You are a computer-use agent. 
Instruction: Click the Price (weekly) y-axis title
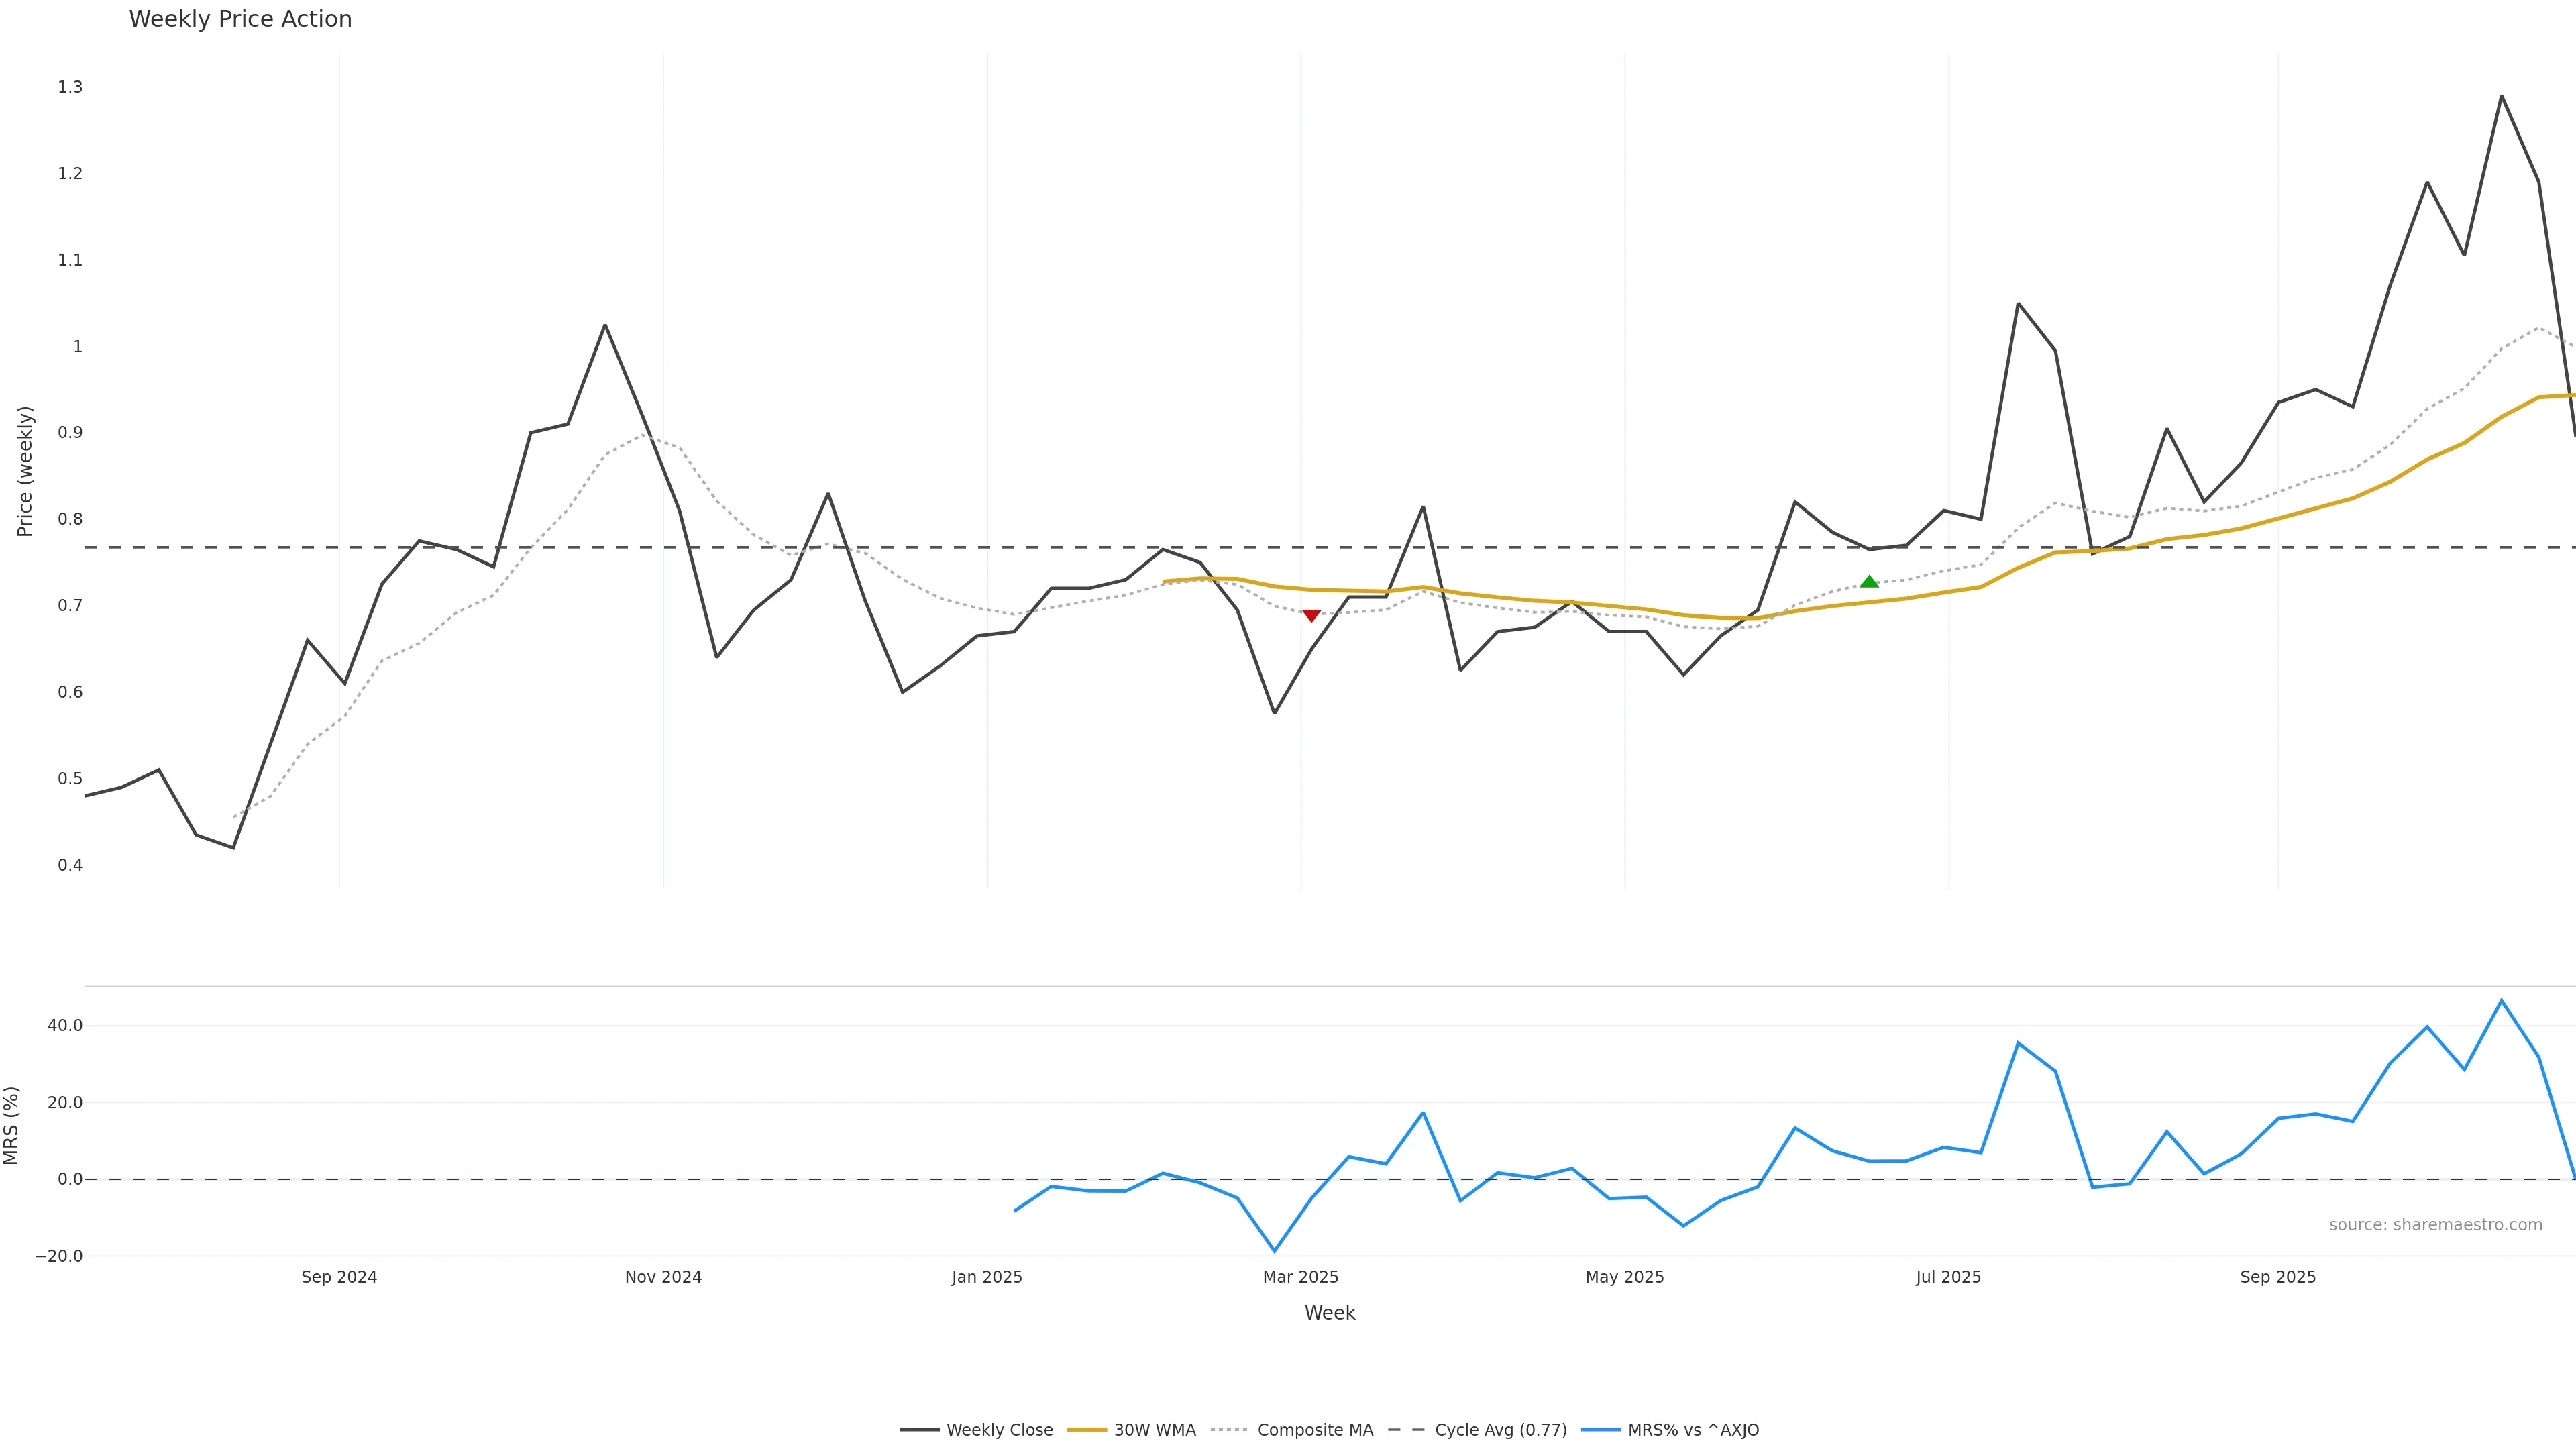(x=25, y=471)
